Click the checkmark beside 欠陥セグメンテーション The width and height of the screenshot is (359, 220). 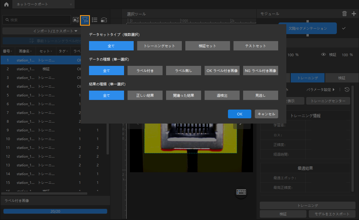point(344,28)
